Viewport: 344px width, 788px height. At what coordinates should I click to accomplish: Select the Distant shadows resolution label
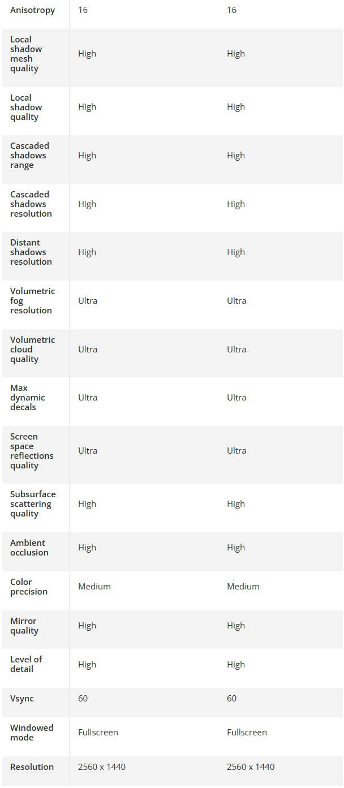pyautogui.click(x=31, y=252)
